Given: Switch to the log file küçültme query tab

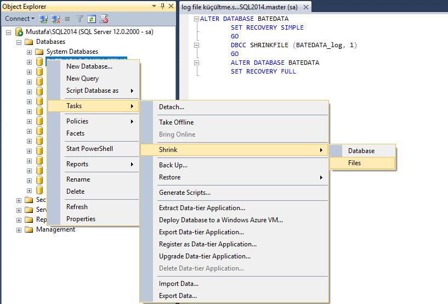Looking at the screenshot, I should (240, 7).
